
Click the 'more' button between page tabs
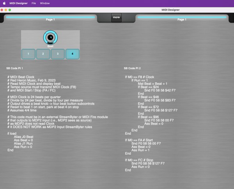click(x=116, y=18)
